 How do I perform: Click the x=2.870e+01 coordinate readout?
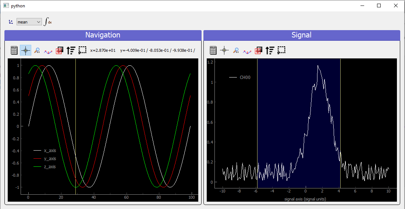click(x=103, y=50)
